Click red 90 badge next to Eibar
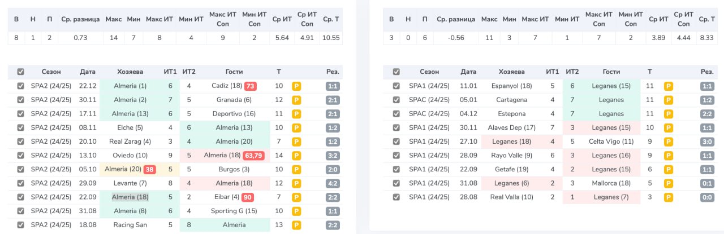Image resolution: width=724 pixels, height=234 pixels. coord(248,197)
